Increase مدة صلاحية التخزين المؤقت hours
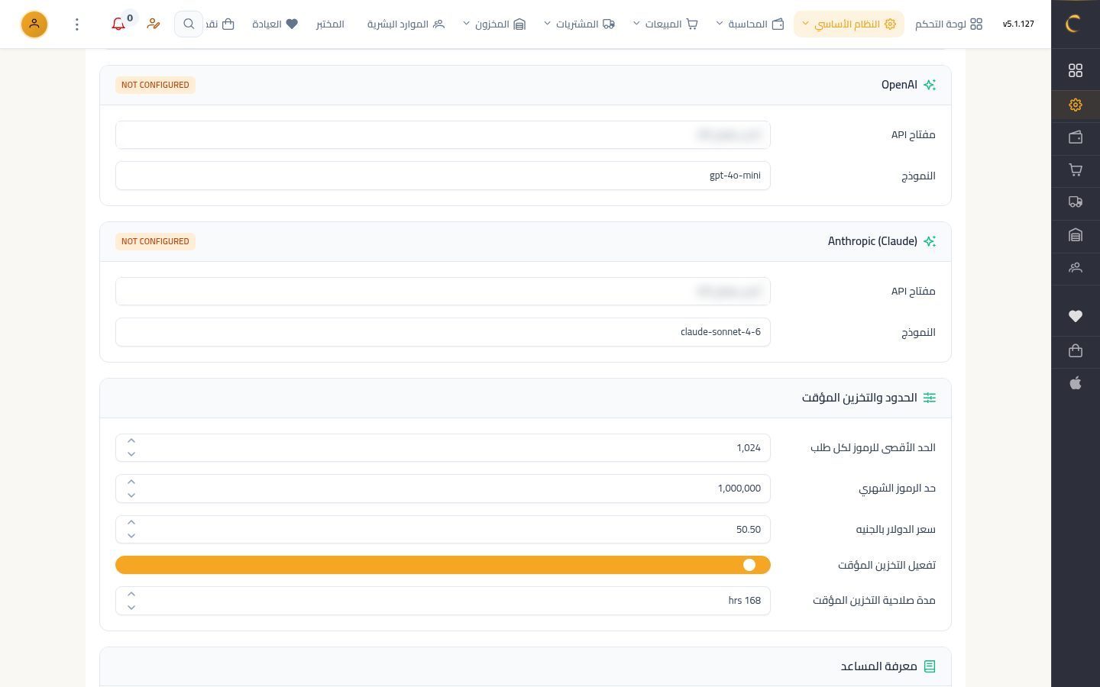The image size is (1100, 687). (131, 594)
